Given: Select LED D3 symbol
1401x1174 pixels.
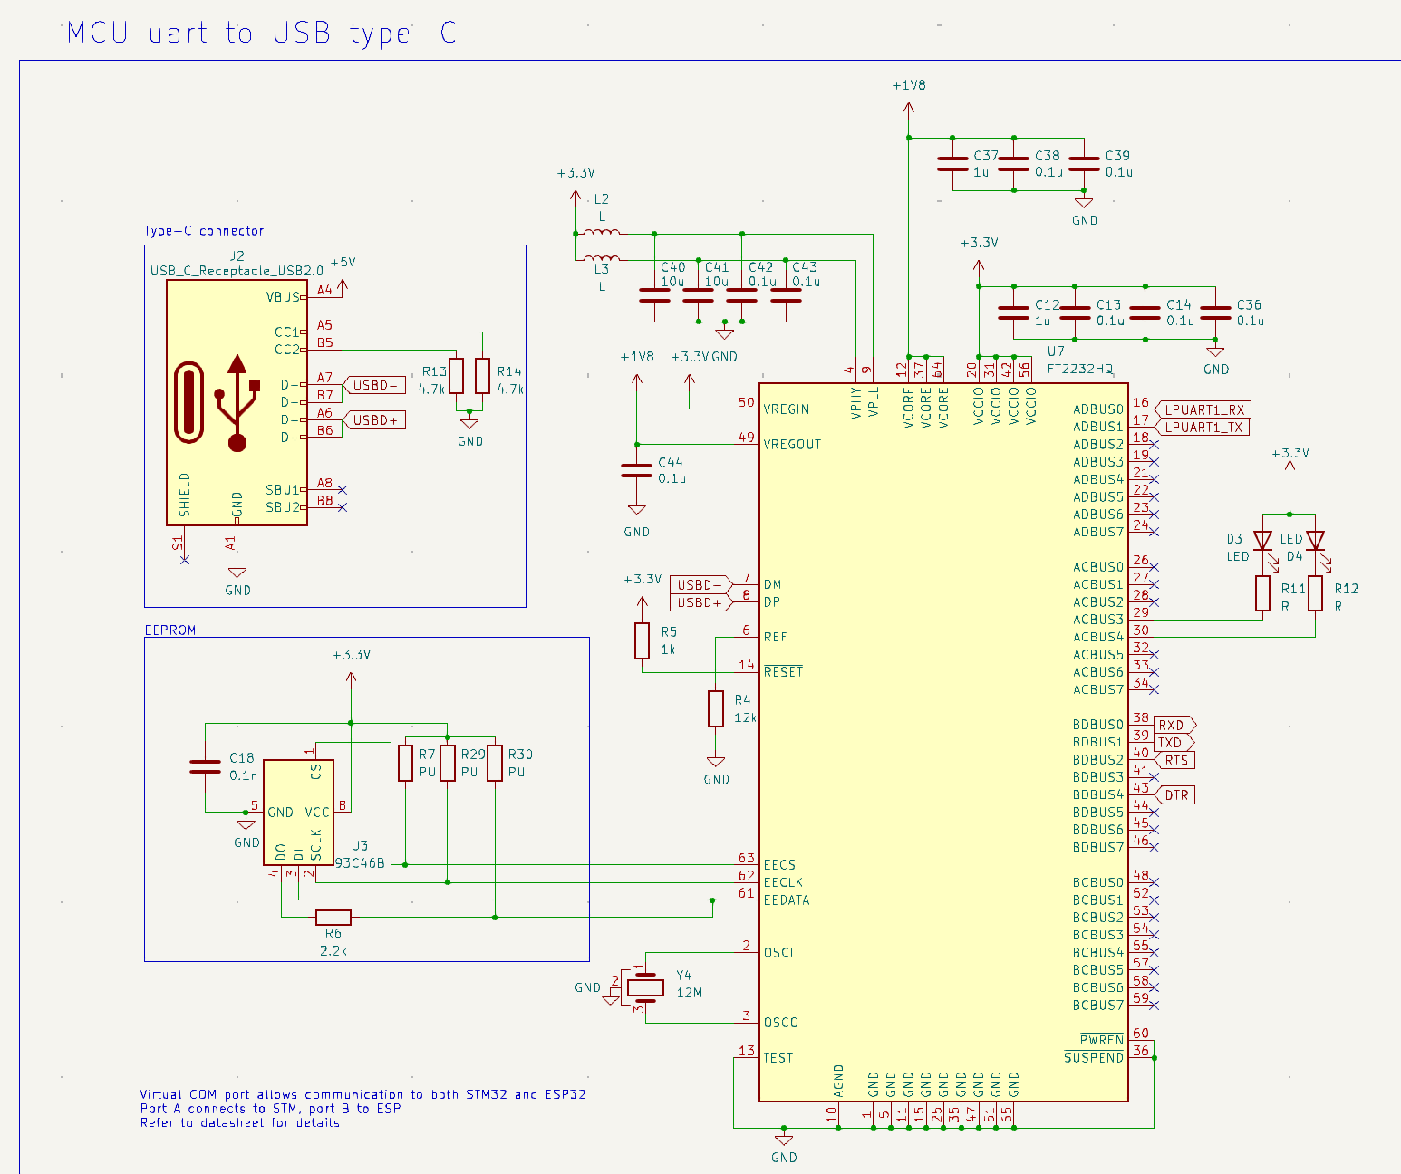Looking at the screenshot, I should click(x=1262, y=541).
